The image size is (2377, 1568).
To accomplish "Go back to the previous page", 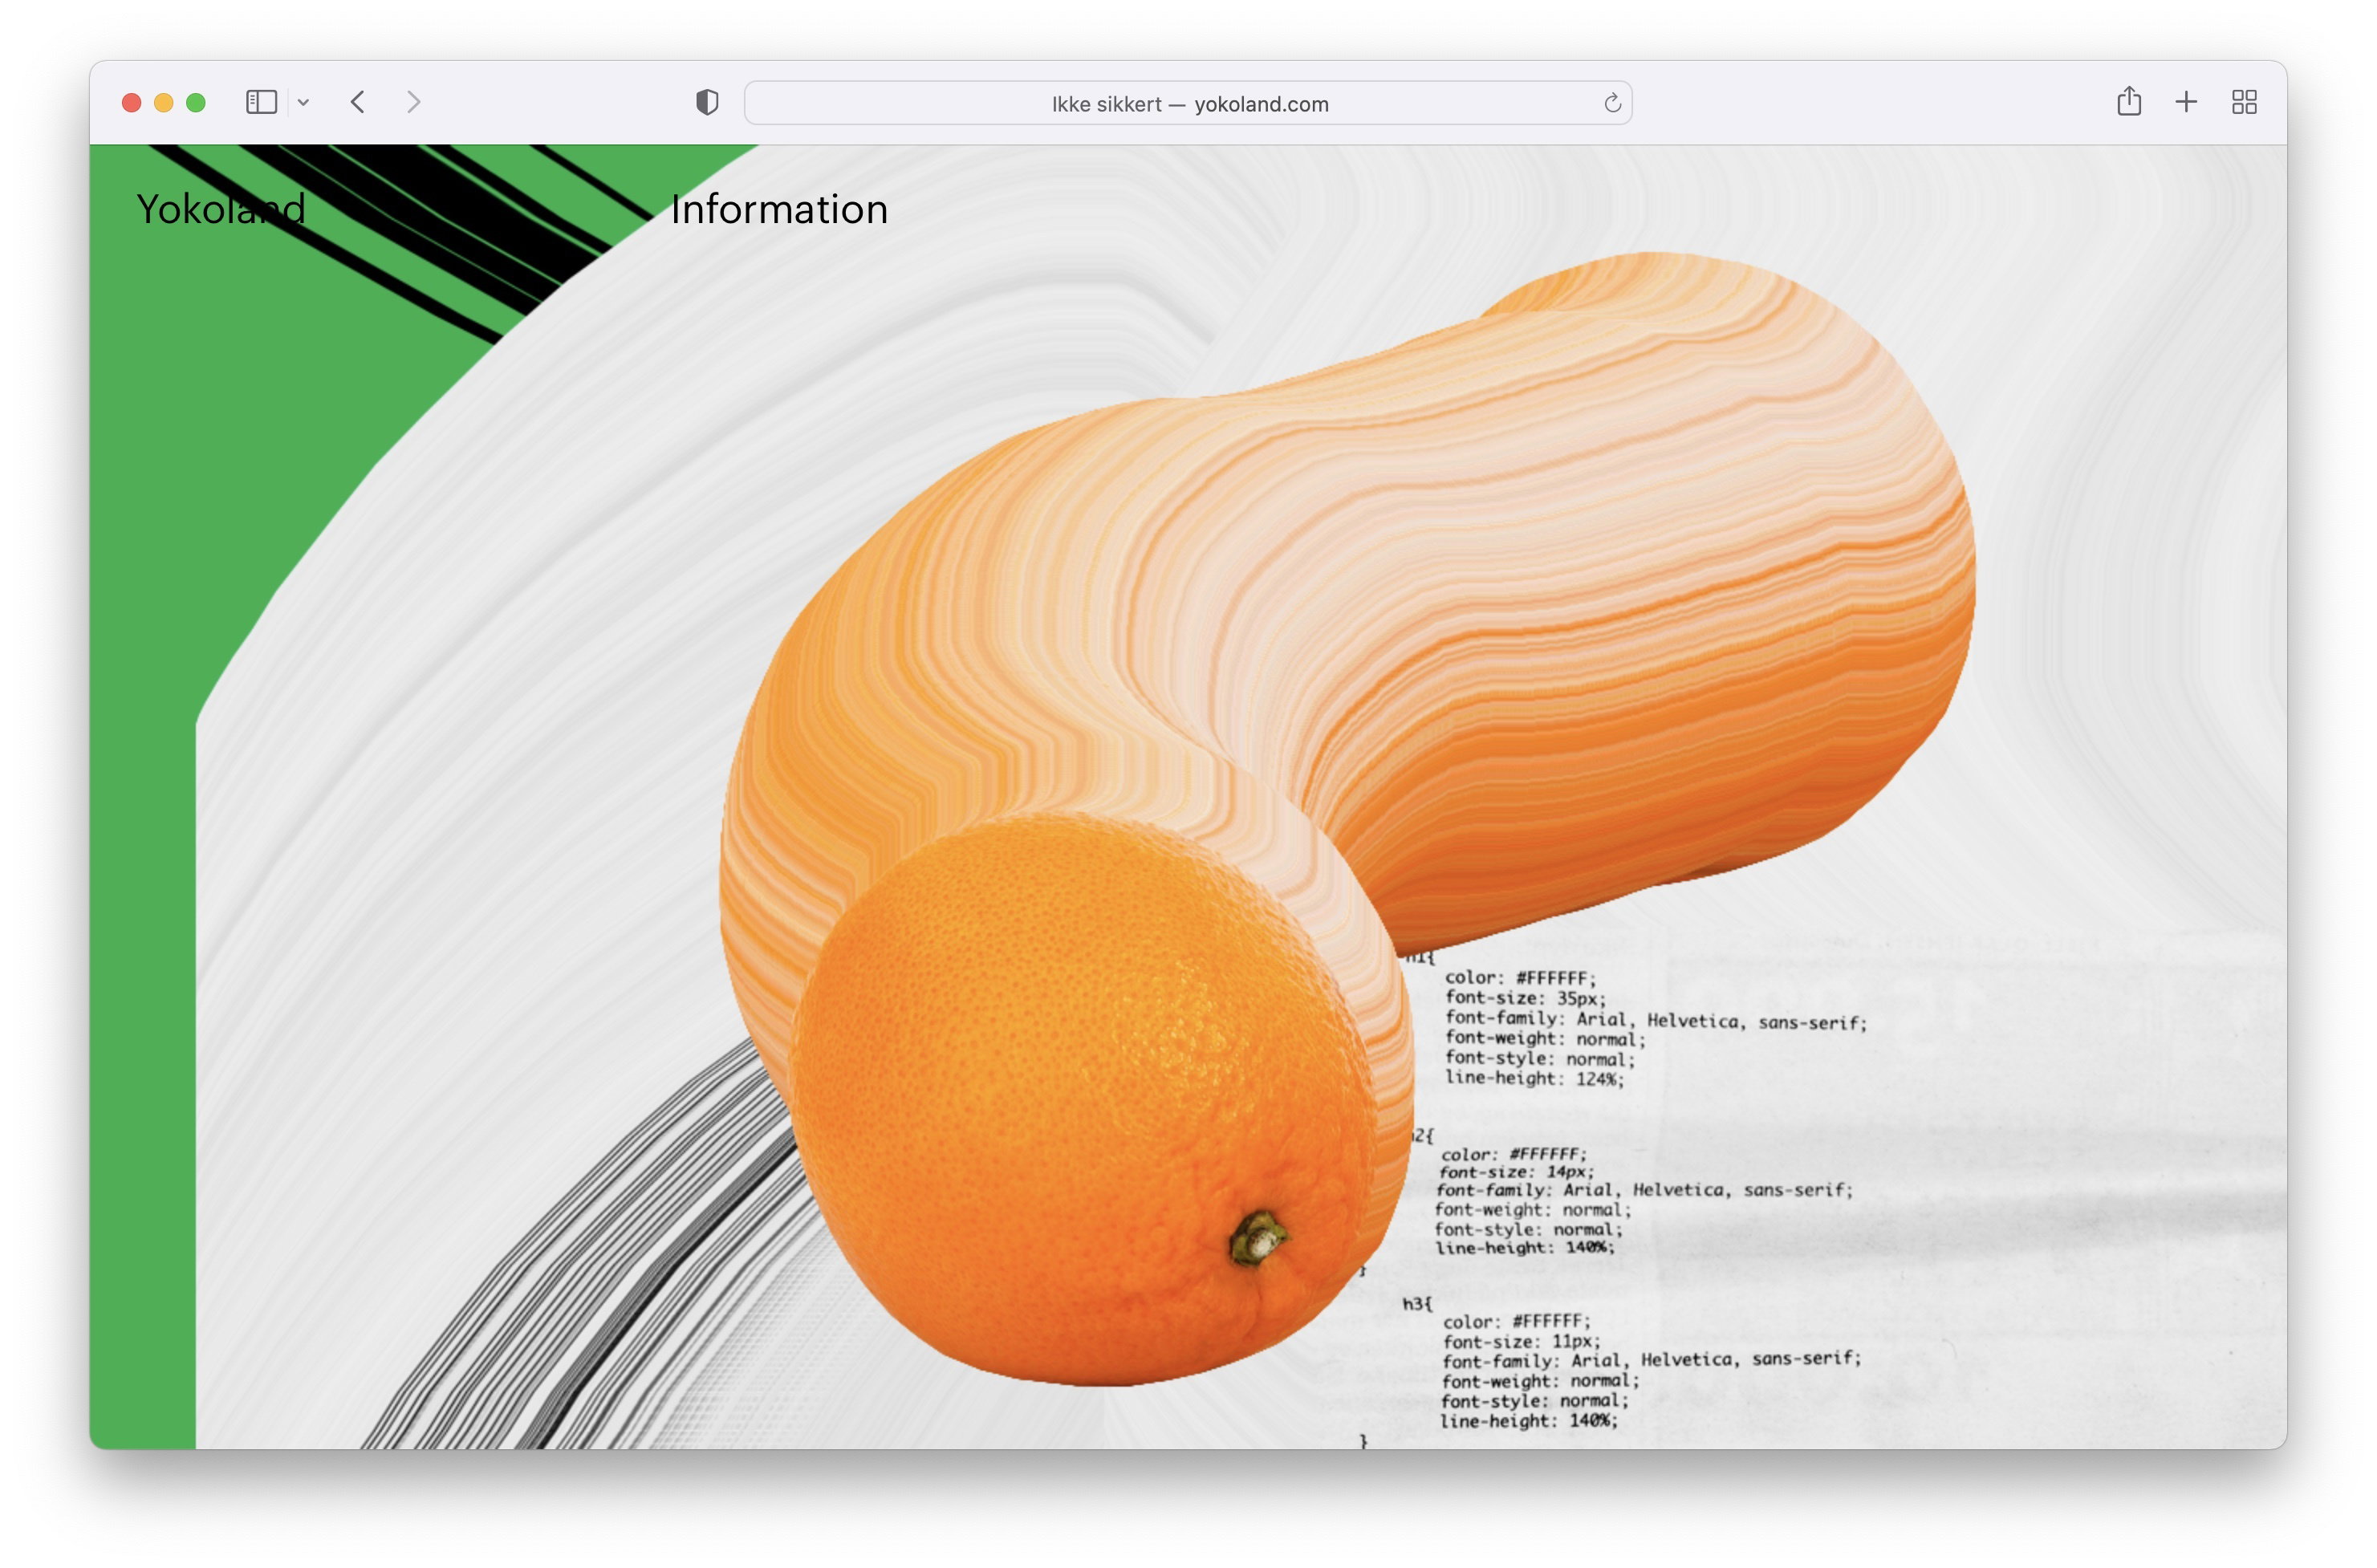I will tap(357, 102).
